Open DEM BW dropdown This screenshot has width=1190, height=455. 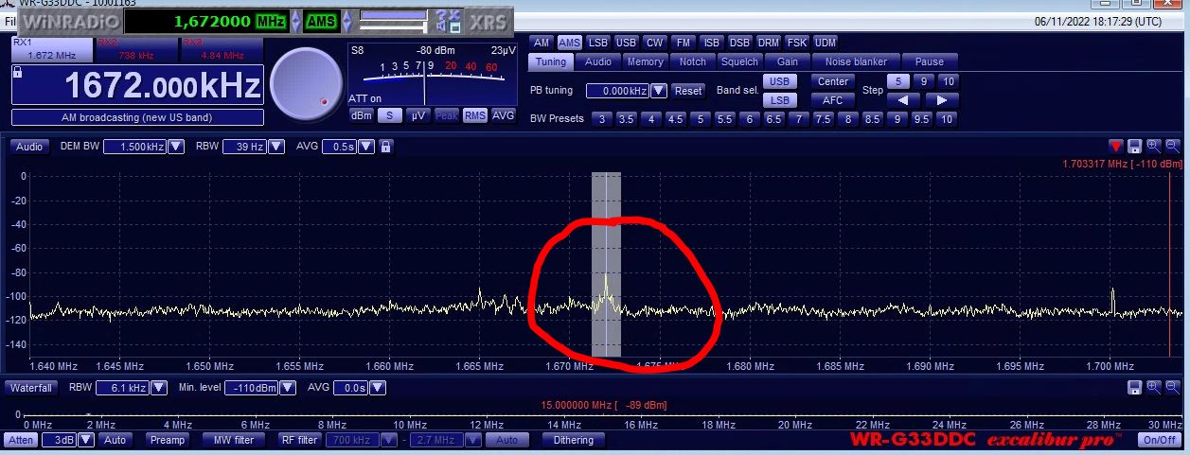176,147
